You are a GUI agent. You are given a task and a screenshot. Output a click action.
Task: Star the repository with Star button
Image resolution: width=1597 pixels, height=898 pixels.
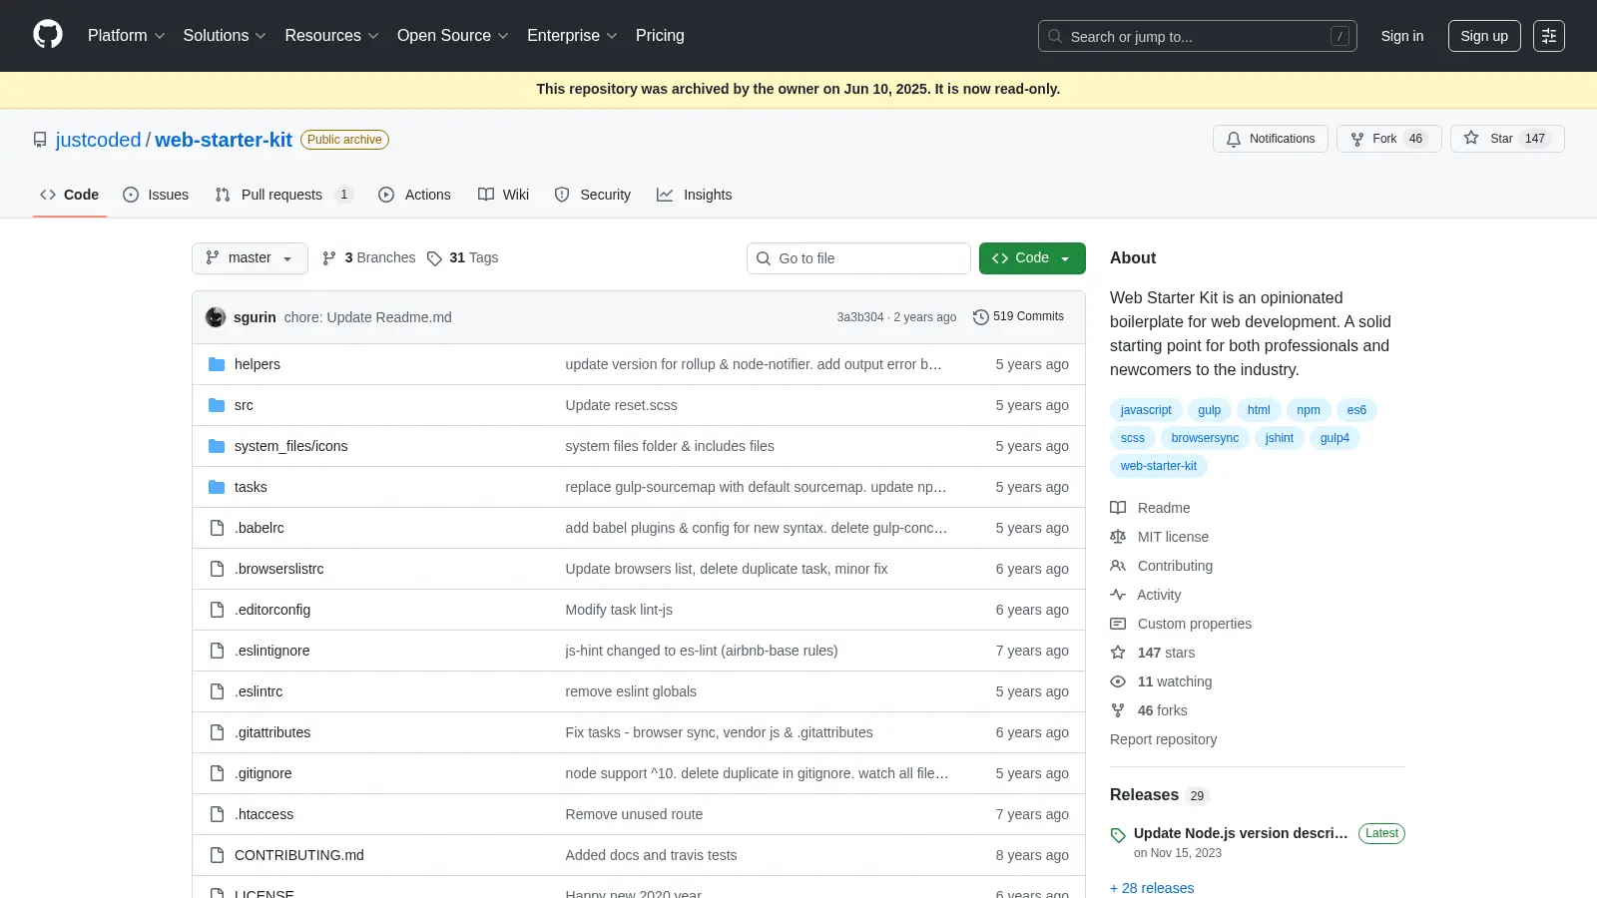1506,139
